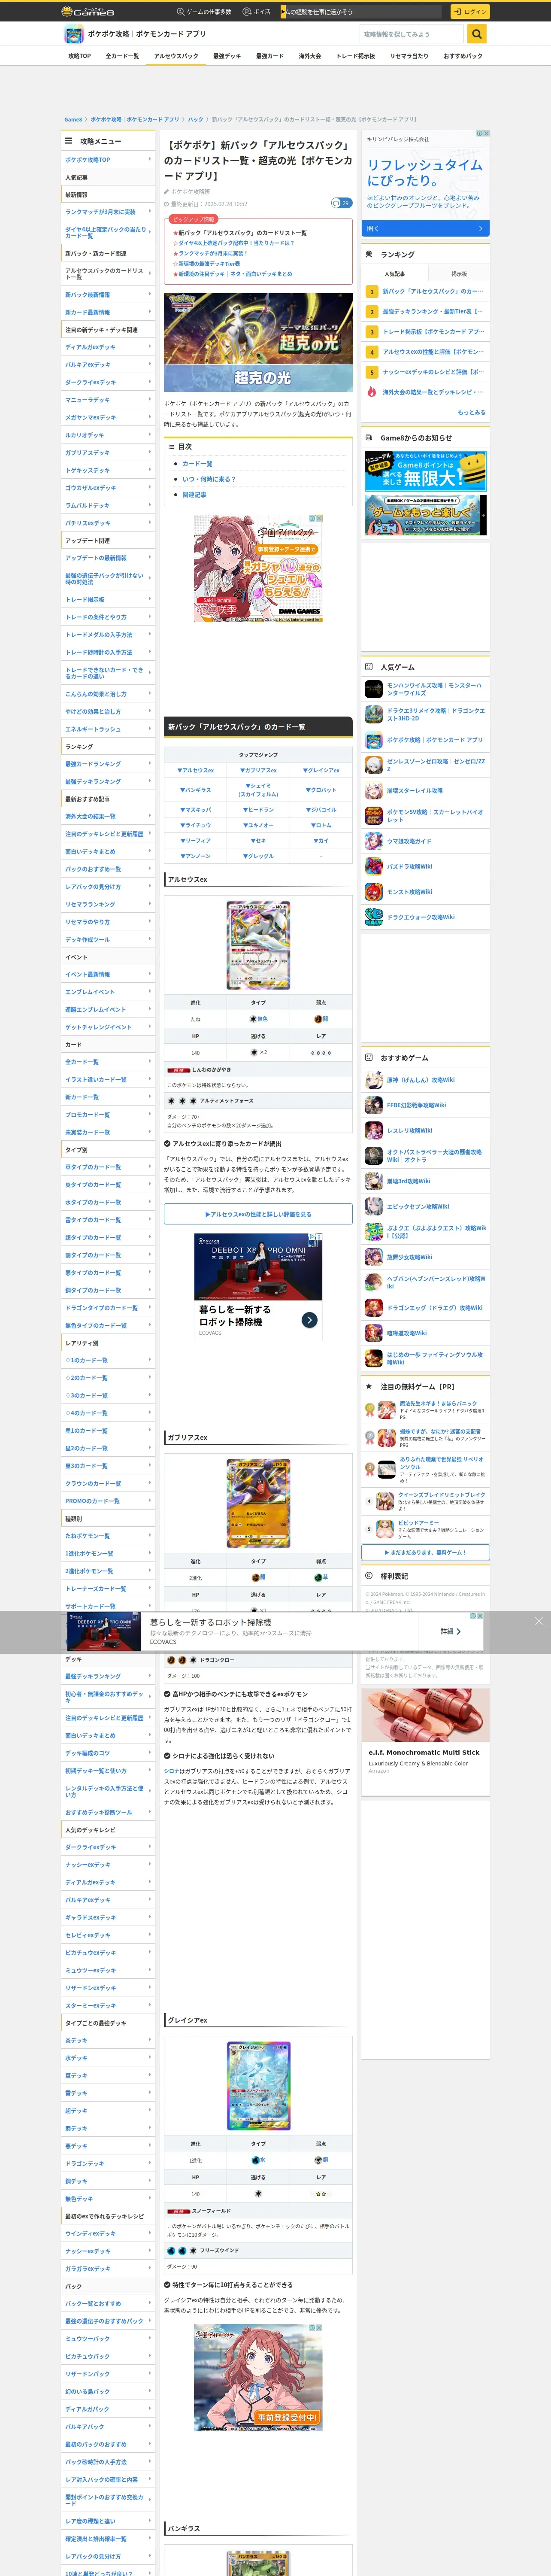Open the 全カード一覧 navigation tab
Image resolution: width=551 pixels, height=2576 pixels.
(x=122, y=56)
